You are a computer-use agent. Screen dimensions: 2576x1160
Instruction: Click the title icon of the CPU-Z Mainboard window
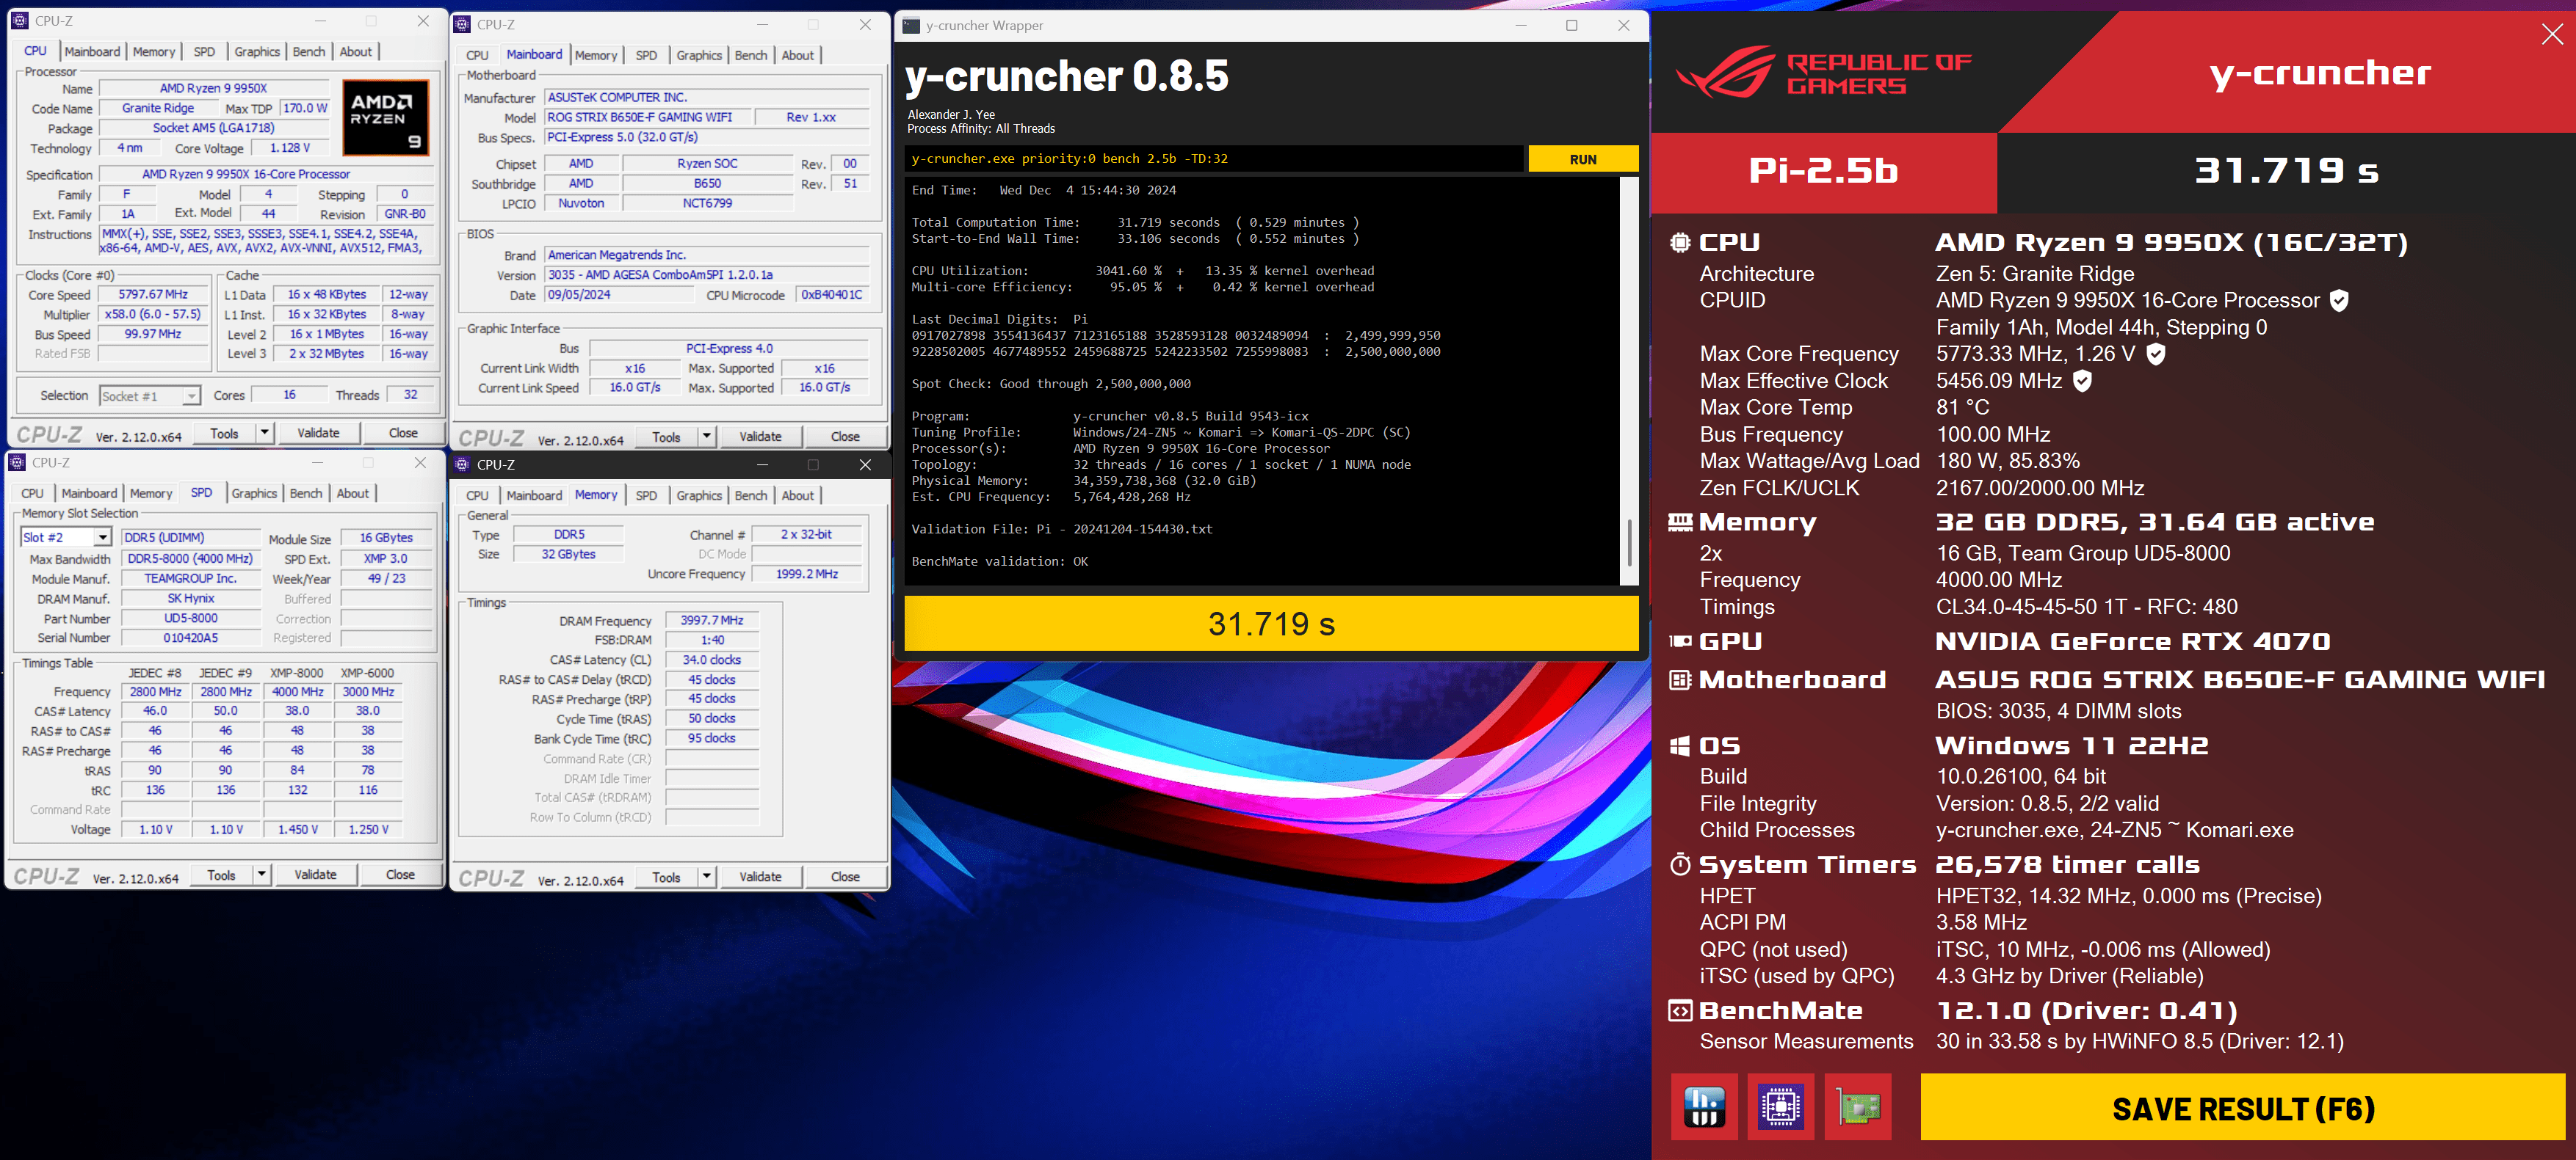pos(462,25)
